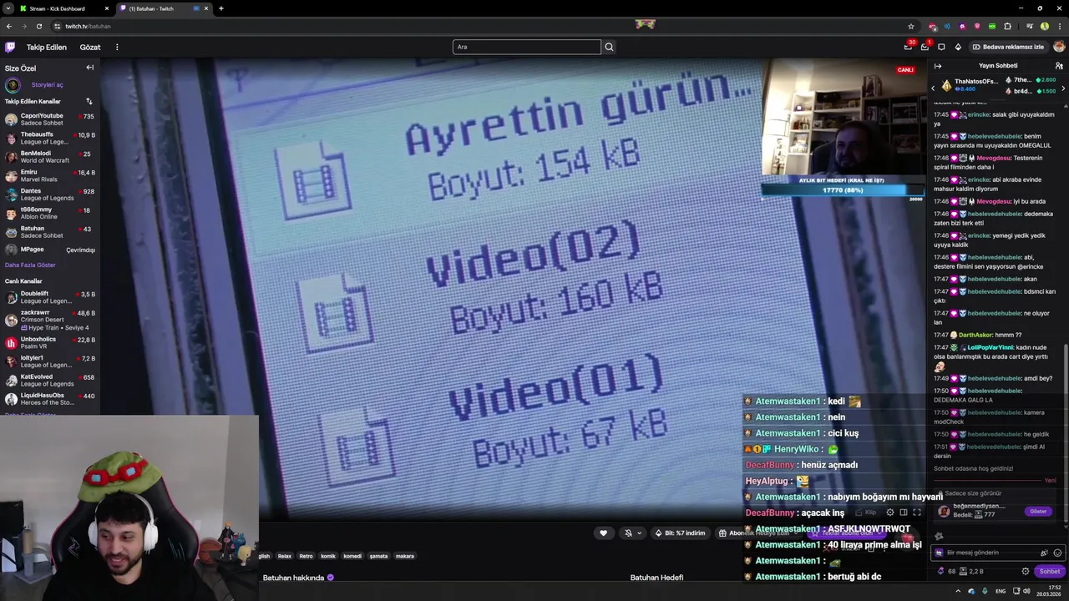Open the Chrome three-dot menu
1069x601 pixels.
point(1059,26)
